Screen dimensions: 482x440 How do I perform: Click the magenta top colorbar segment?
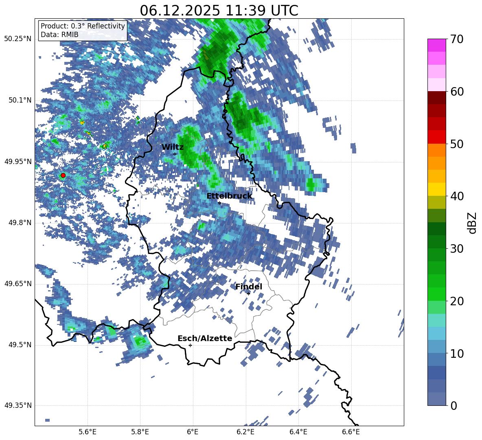click(436, 46)
